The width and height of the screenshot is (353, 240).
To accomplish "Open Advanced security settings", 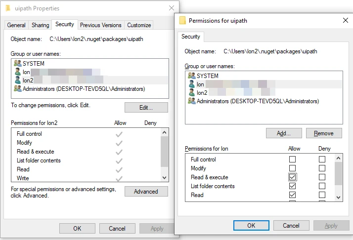I will click(x=146, y=192).
